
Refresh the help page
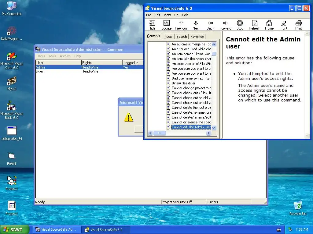click(x=255, y=25)
